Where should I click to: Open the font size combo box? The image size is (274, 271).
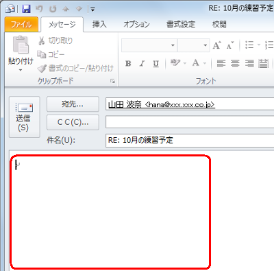193,45
